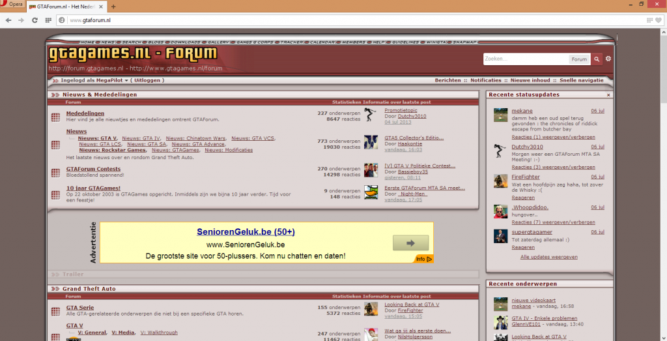The width and height of the screenshot is (667, 341).
Task: Open Nieuws: Rockstar Games subforum
Action: coord(112,150)
